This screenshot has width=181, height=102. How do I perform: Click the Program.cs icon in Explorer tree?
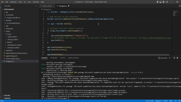[x=4, y=61]
